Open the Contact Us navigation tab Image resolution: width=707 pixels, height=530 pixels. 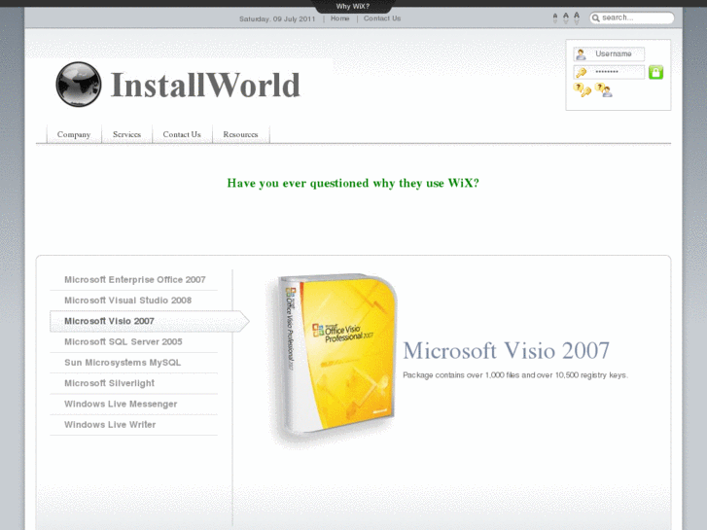(x=182, y=134)
